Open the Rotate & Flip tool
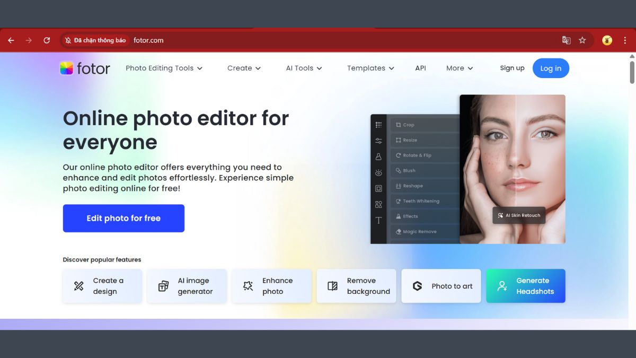Image resolution: width=636 pixels, height=358 pixels. tap(416, 155)
